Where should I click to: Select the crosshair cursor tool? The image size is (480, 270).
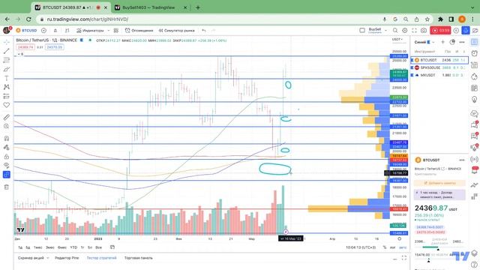click(x=7, y=42)
